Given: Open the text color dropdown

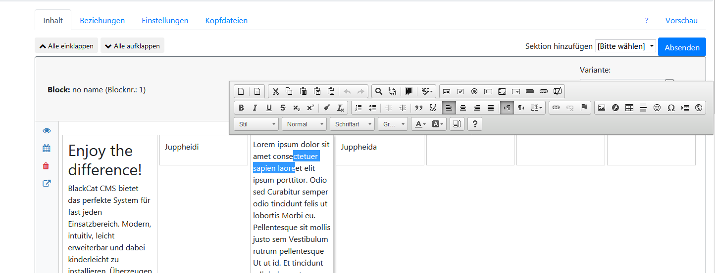Looking at the screenshot, I should click(x=420, y=124).
